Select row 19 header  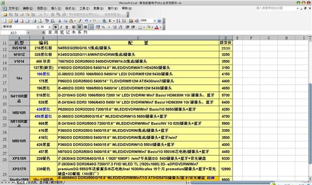click(4, 96)
